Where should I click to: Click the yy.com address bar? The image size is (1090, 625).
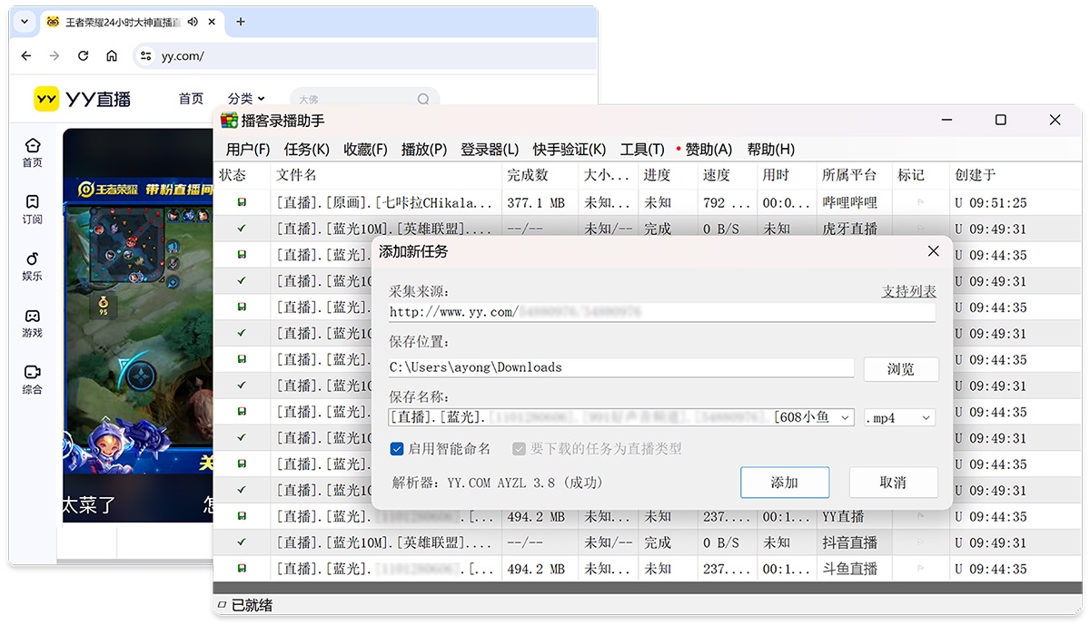coord(364,56)
